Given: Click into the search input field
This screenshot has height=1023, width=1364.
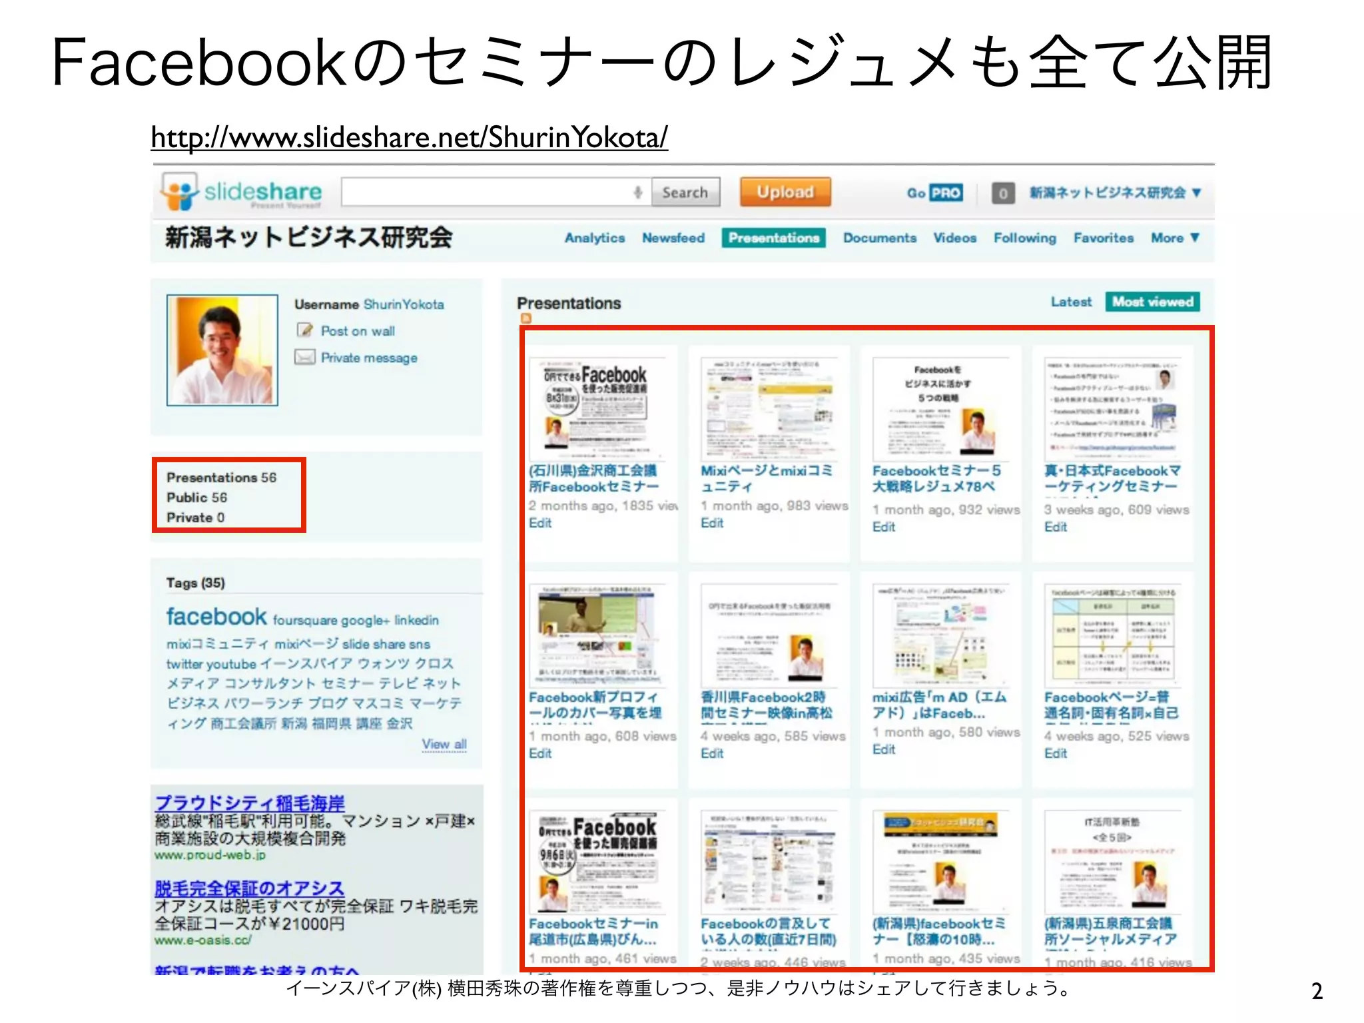Looking at the screenshot, I should [486, 192].
